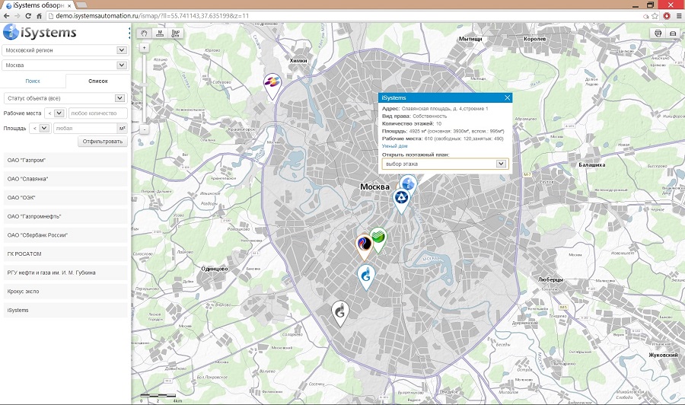Viewport: 685px width, 405px height.
Task: Open comparison operator dropdown for 'Рабочие места'
Action: click(x=56, y=113)
